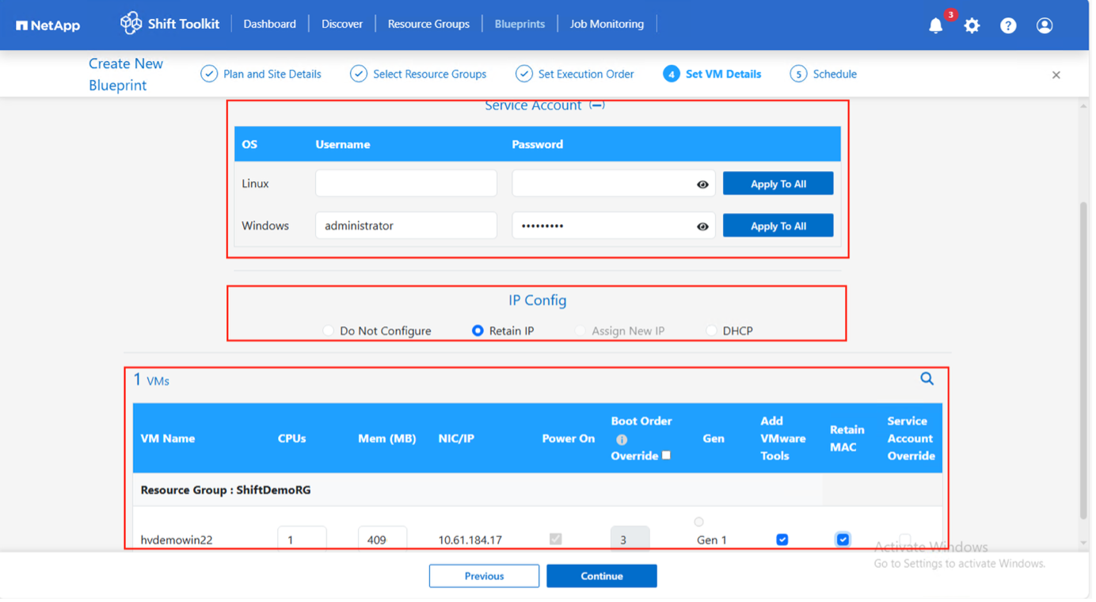Select the DHCP option
This screenshot has height=602, width=1096.
710,330
